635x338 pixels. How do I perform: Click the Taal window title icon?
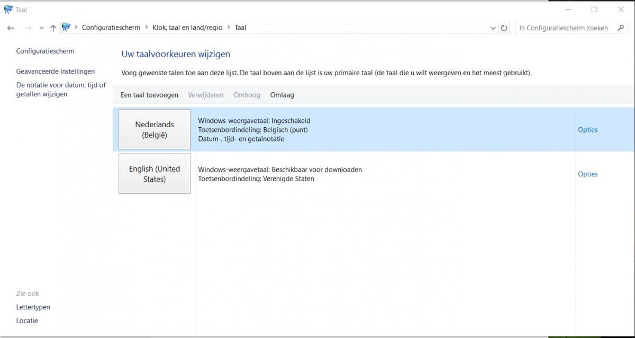(x=8, y=9)
